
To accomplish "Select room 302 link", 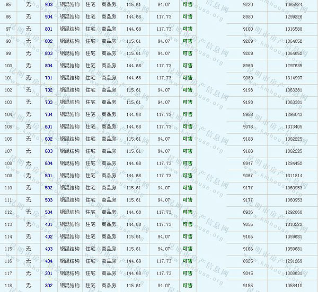I will pyautogui.click(x=49, y=286).
